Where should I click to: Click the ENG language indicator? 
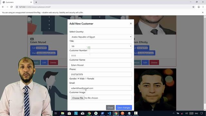(x=196, y=113)
